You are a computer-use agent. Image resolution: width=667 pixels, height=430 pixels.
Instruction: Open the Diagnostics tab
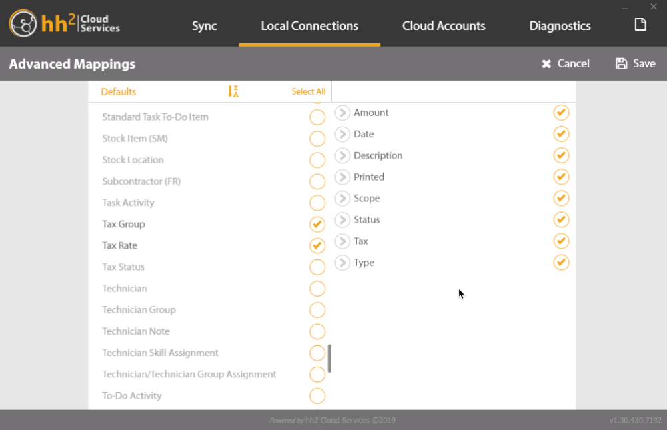pos(560,25)
